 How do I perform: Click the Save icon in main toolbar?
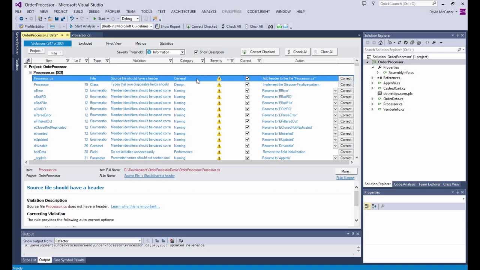click(x=57, y=19)
